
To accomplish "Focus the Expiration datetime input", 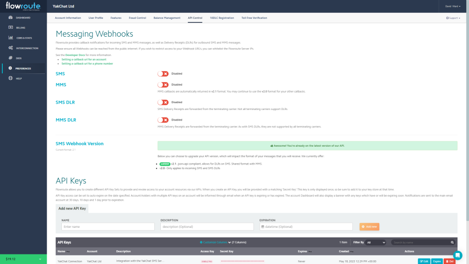I will (306, 226).
